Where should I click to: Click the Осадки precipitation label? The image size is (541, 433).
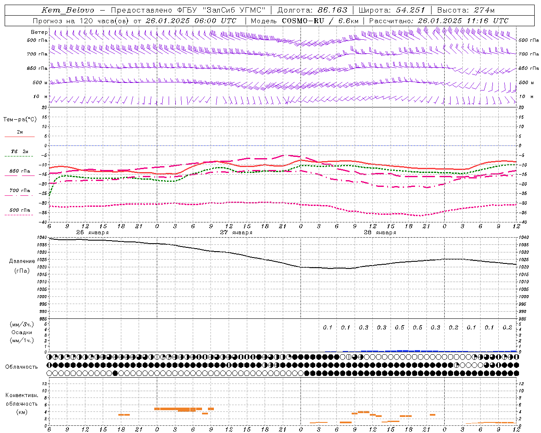coord(22,332)
